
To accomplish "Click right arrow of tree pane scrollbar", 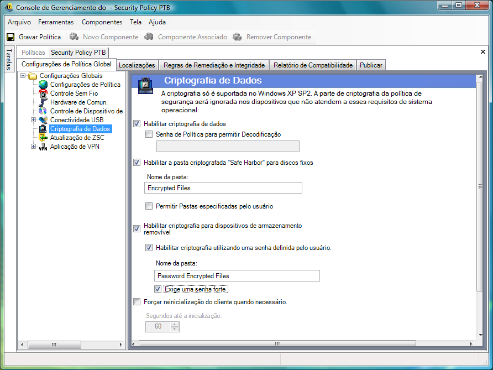I will [120, 345].
